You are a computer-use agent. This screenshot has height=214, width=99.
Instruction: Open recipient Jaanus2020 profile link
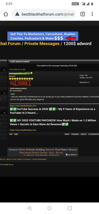(17, 91)
